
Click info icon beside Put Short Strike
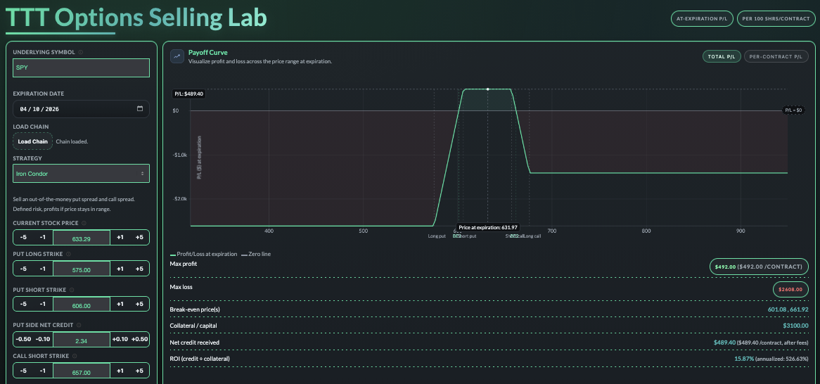pos(72,289)
